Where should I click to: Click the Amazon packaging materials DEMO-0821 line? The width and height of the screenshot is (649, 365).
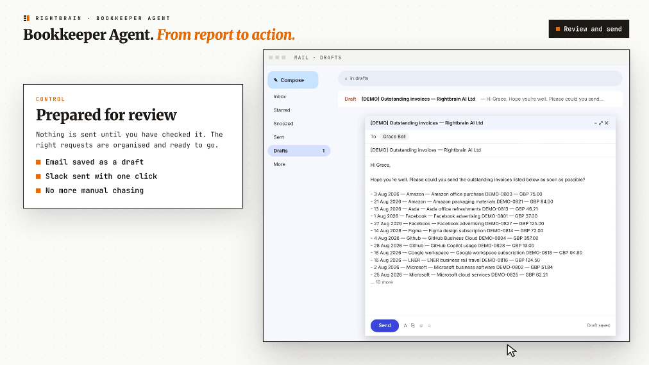[462, 201]
